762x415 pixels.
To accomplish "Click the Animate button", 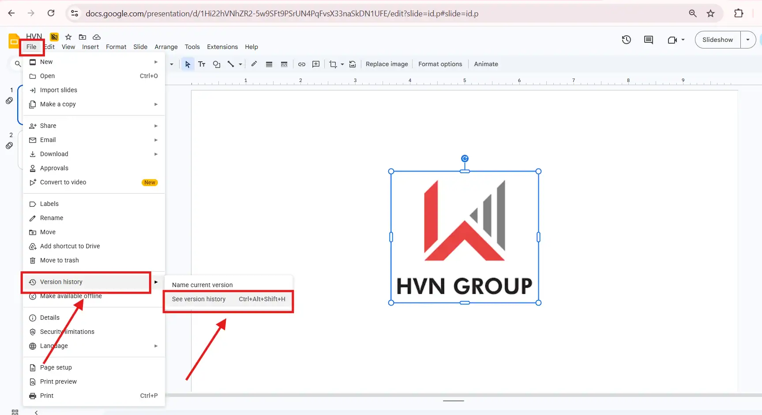I will tap(485, 64).
